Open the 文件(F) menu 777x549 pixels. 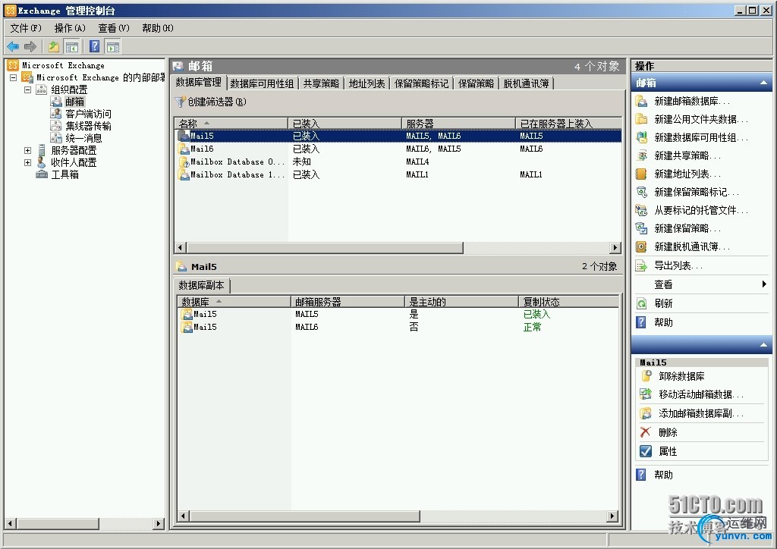pyautogui.click(x=26, y=28)
